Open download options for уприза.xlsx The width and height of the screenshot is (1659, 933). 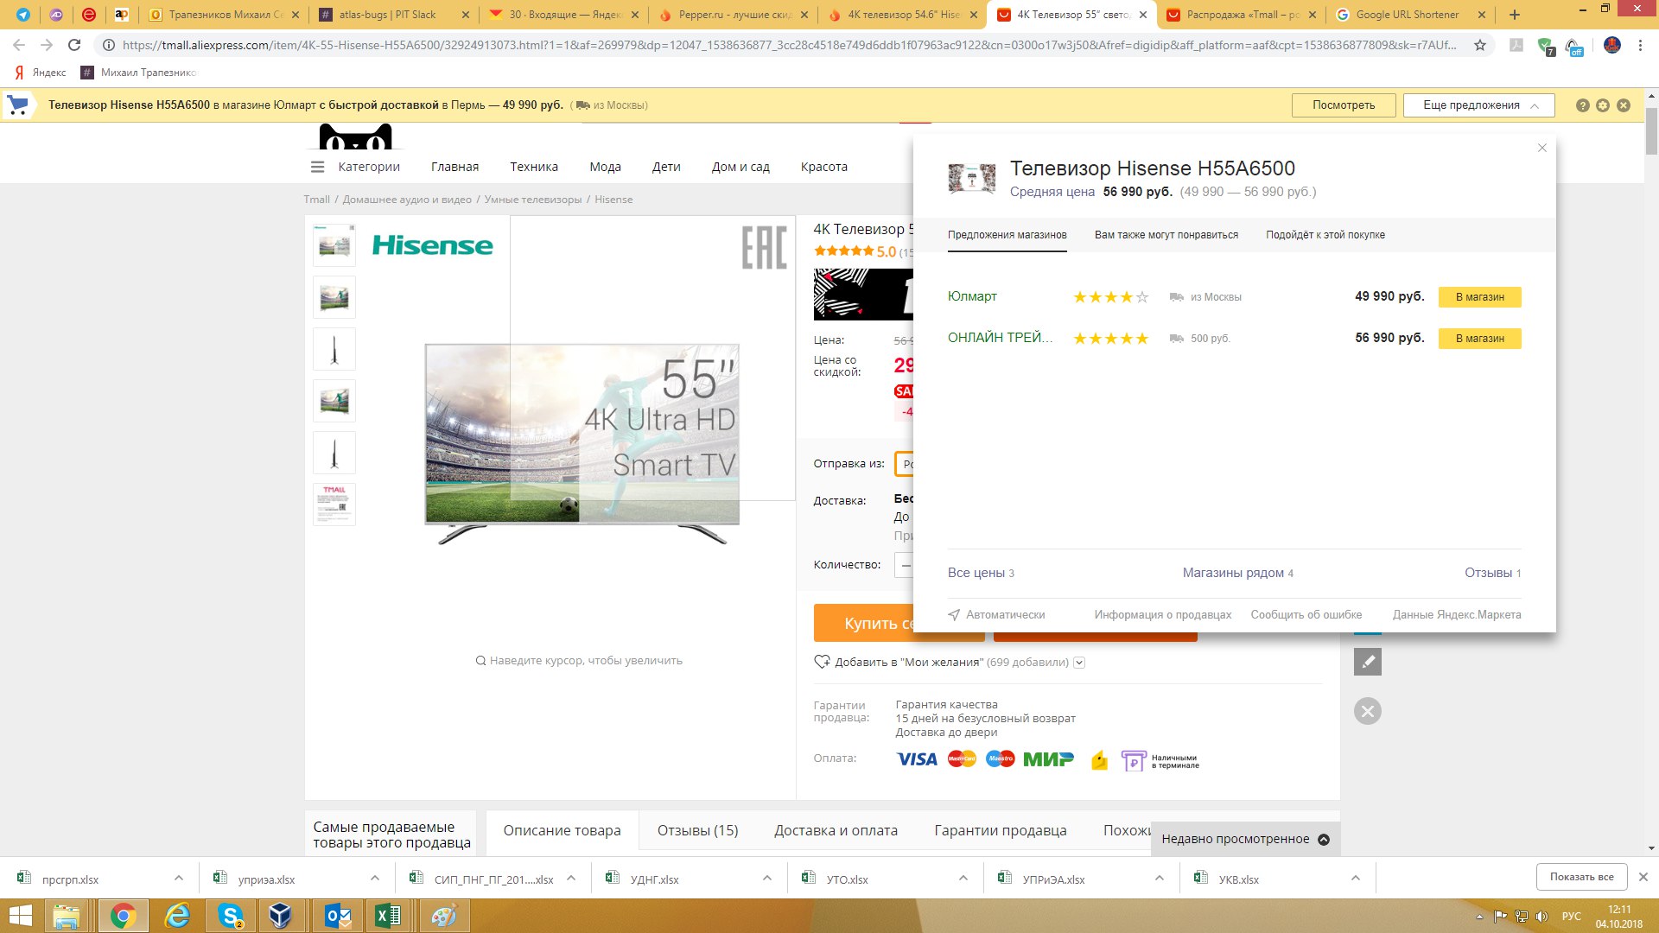374,879
